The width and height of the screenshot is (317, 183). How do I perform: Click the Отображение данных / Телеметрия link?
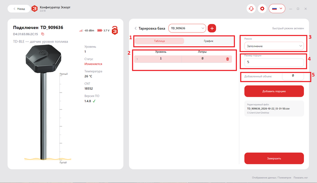[x=271, y=177]
